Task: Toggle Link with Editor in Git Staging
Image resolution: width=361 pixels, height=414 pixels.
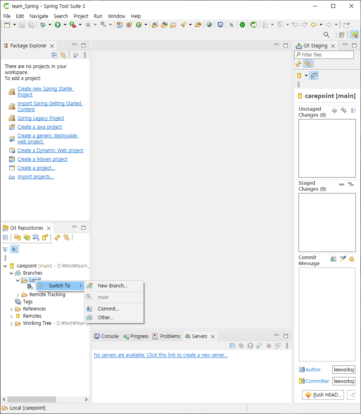Action: click(308, 64)
